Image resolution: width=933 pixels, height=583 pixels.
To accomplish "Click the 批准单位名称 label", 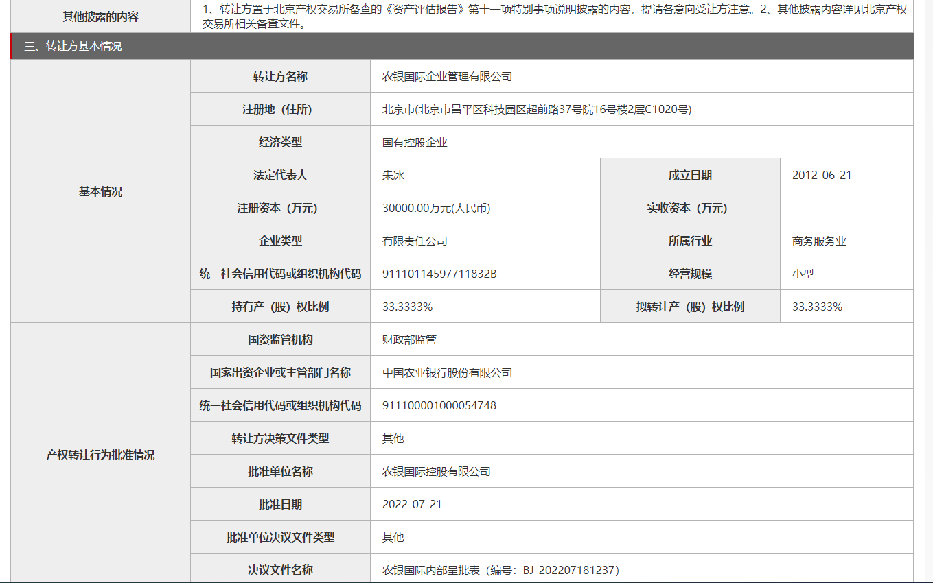I will coord(280,472).
